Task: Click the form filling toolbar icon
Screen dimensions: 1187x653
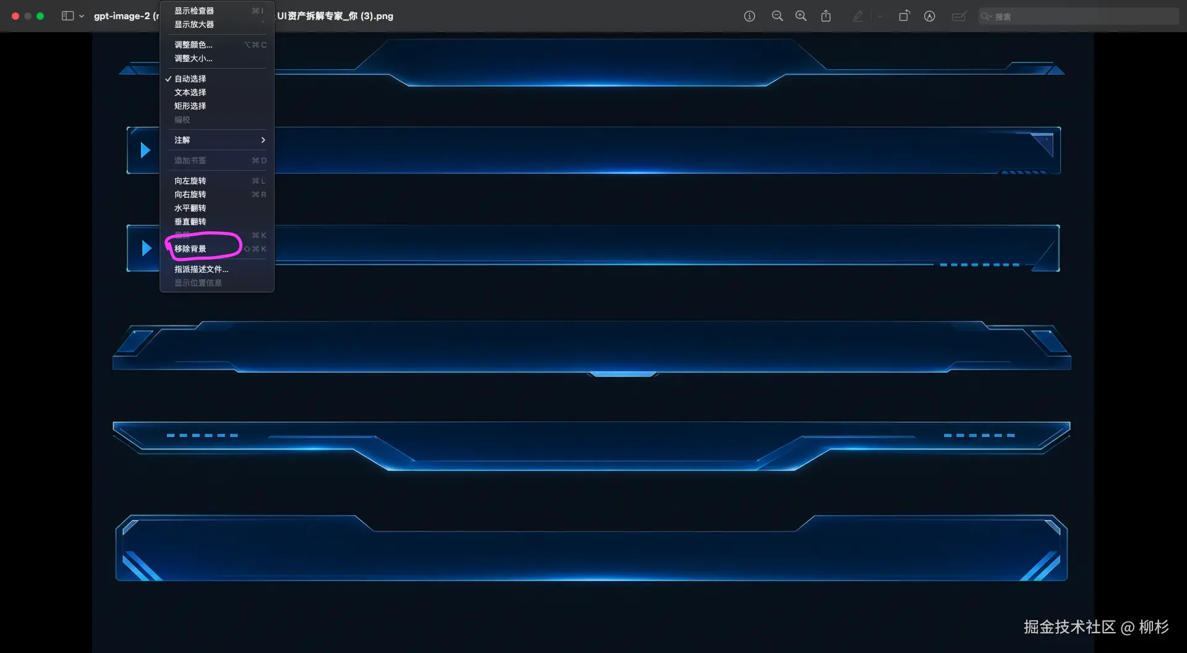Action: pyautogui.click(x=958, y=16)
